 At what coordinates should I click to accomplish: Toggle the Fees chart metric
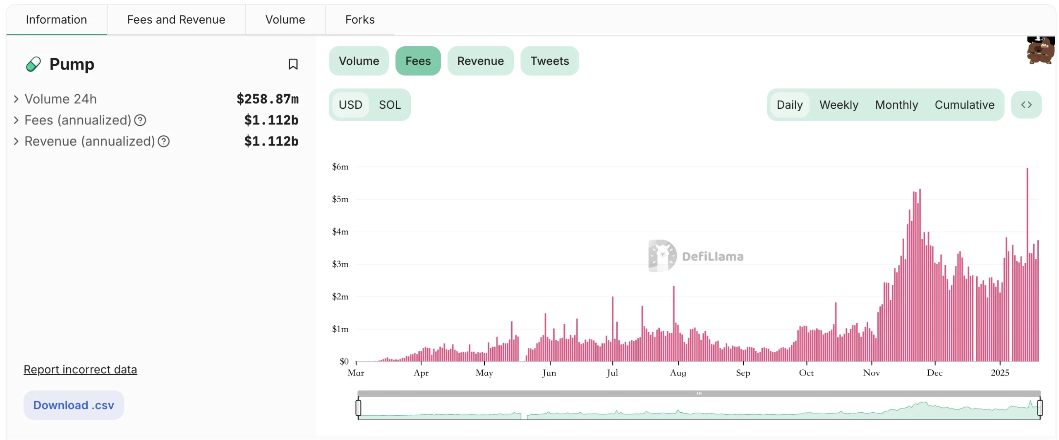418,61
